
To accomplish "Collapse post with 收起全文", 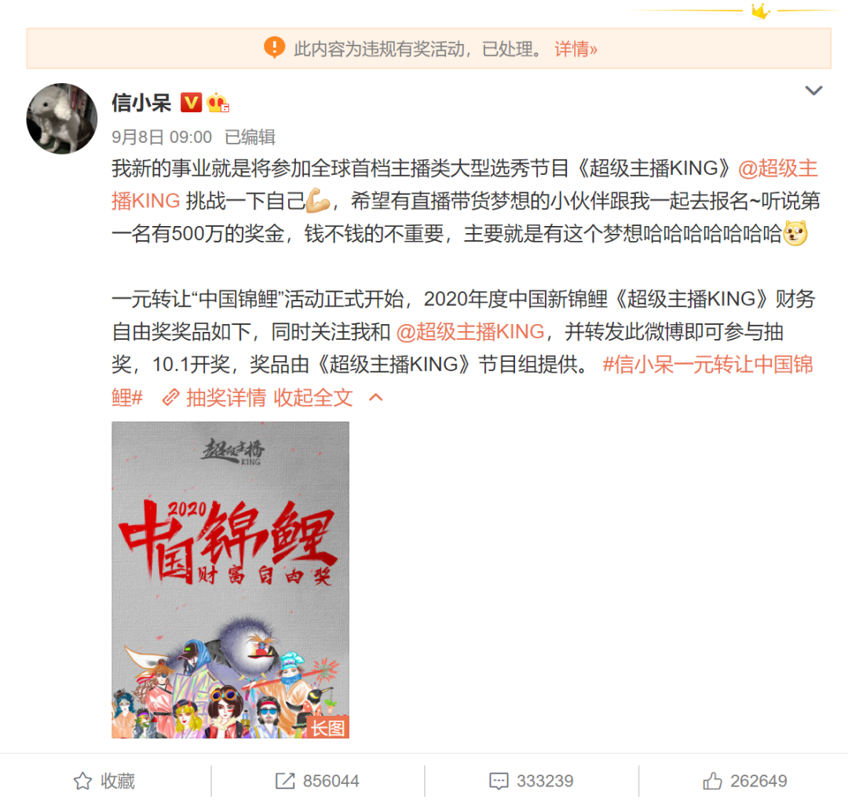I will pyautogui.click(x=313, y=398).
